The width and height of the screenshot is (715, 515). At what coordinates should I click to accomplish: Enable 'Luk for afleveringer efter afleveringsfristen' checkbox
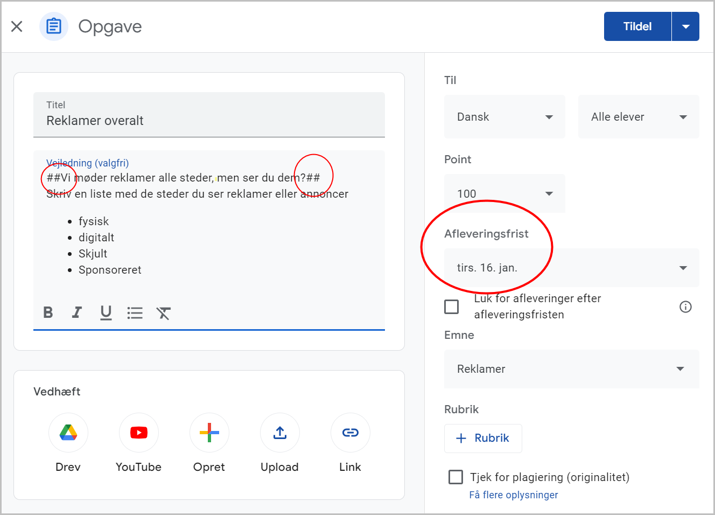452,307
